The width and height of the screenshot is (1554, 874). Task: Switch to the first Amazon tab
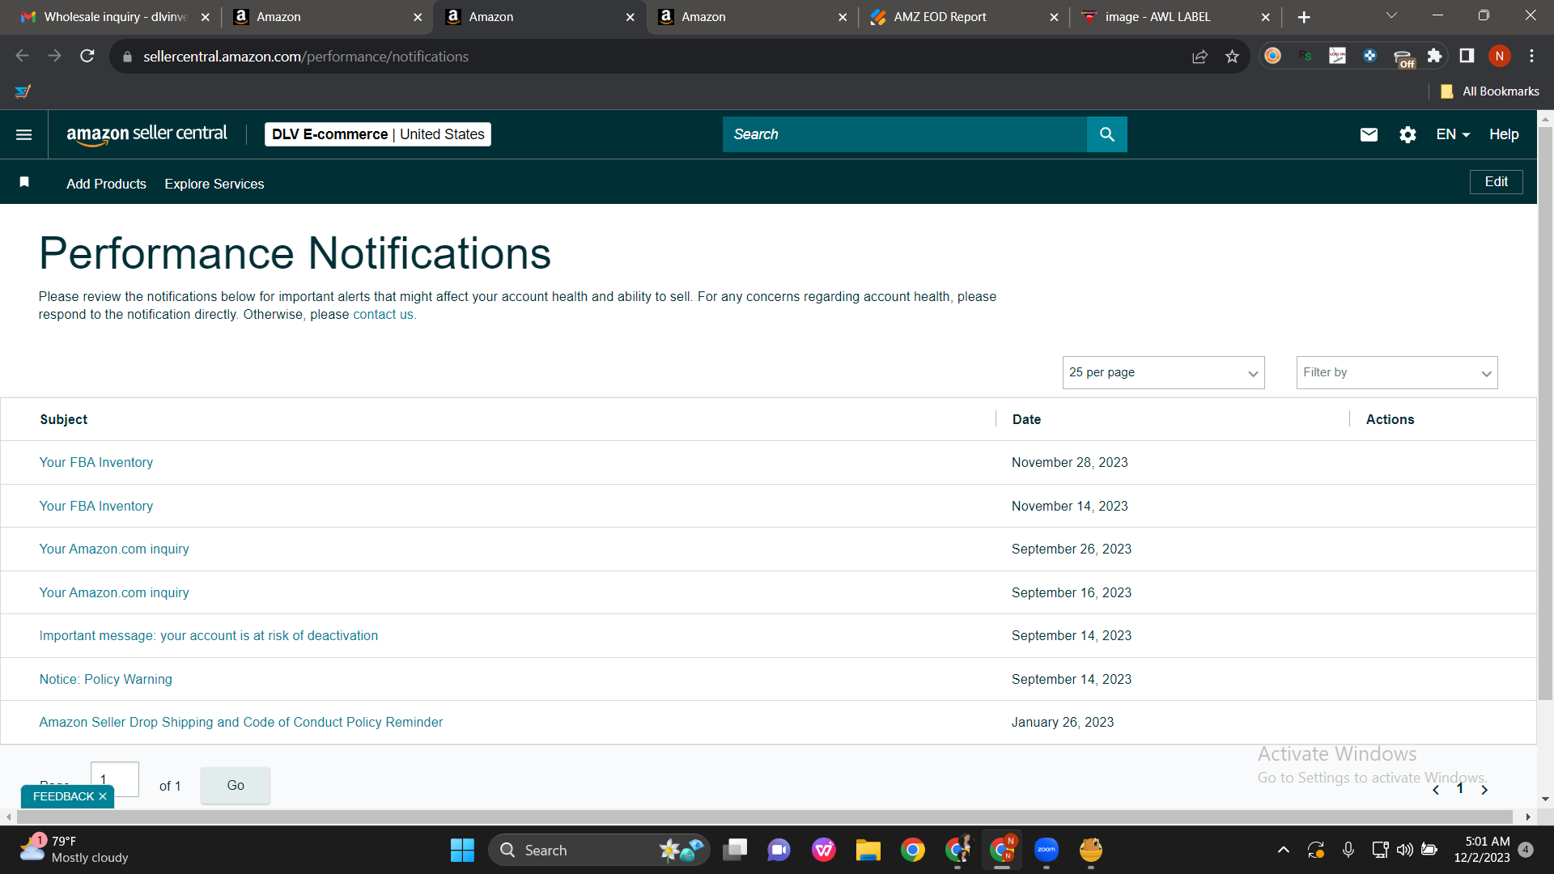[328, 17]
